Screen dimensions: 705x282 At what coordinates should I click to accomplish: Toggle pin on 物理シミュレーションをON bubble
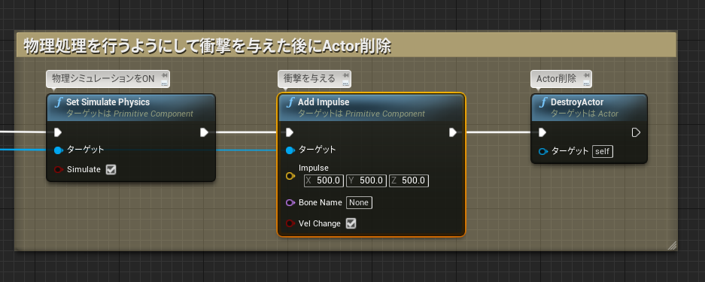(164, 75)
